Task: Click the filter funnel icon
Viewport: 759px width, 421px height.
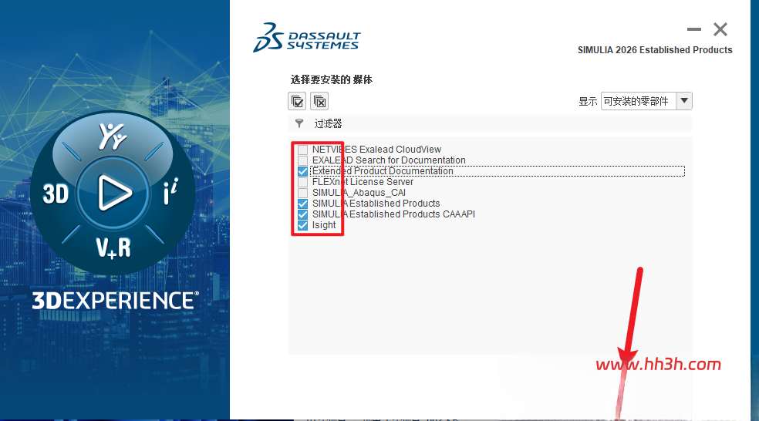Action: [299, 123]
